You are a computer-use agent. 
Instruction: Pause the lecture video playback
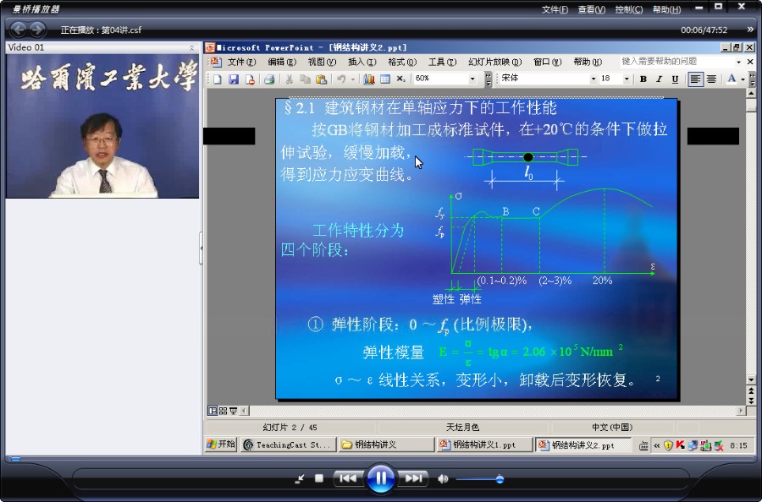[x=380, y=478]
